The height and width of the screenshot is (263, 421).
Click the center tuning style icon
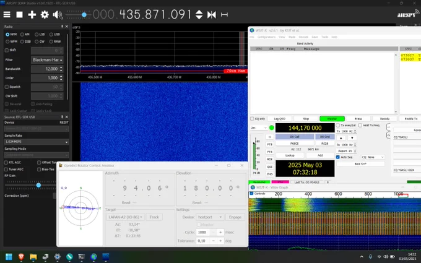[212, 14]
